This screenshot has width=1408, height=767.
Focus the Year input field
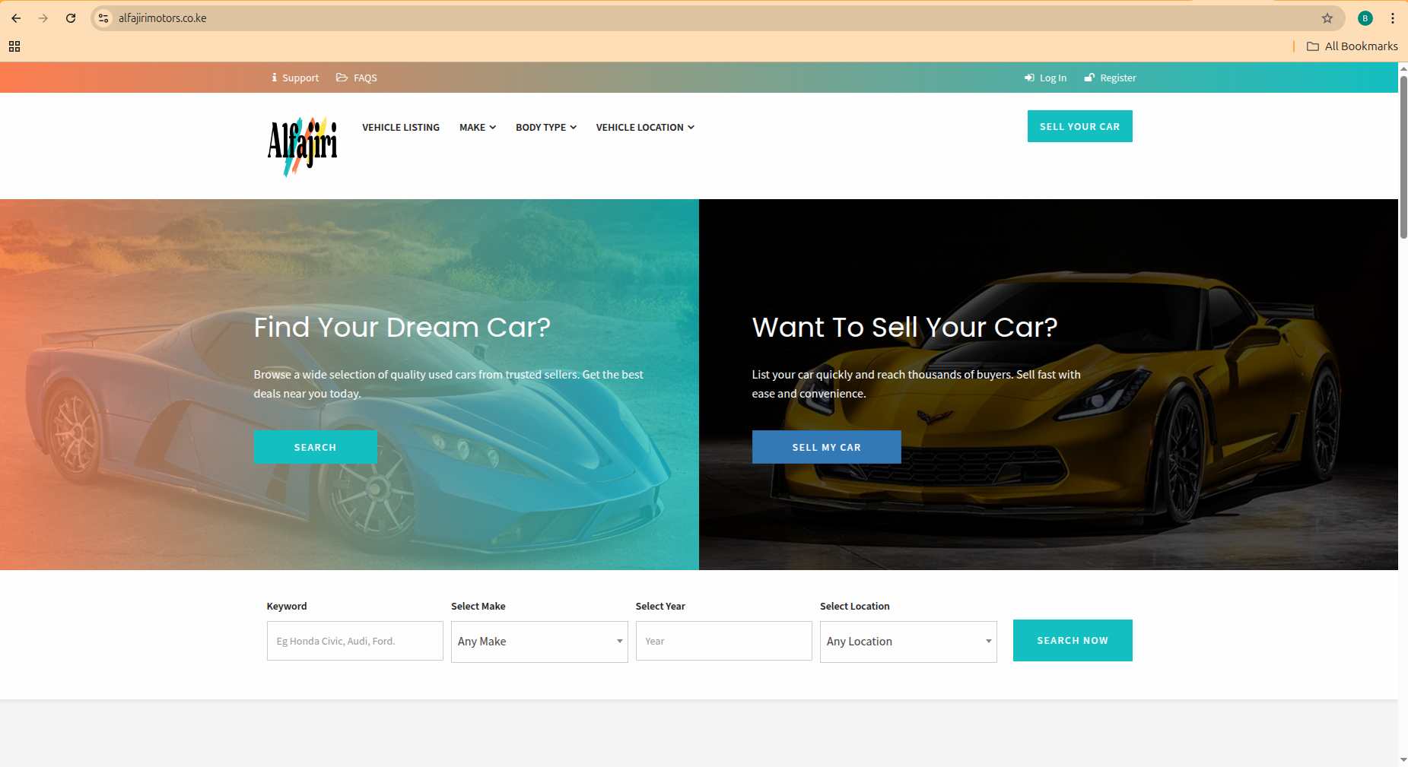click(x=723, y=641)
